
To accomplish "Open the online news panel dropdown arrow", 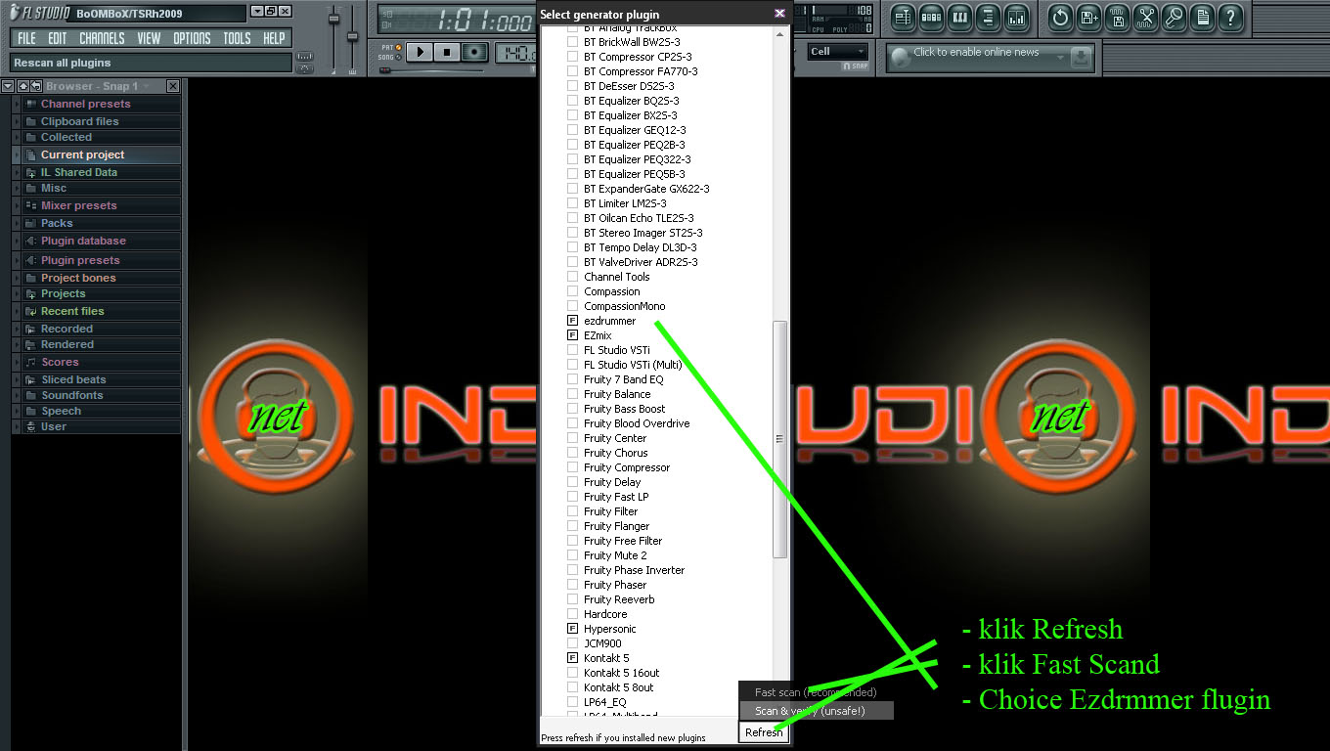I will coord(1060,58).
